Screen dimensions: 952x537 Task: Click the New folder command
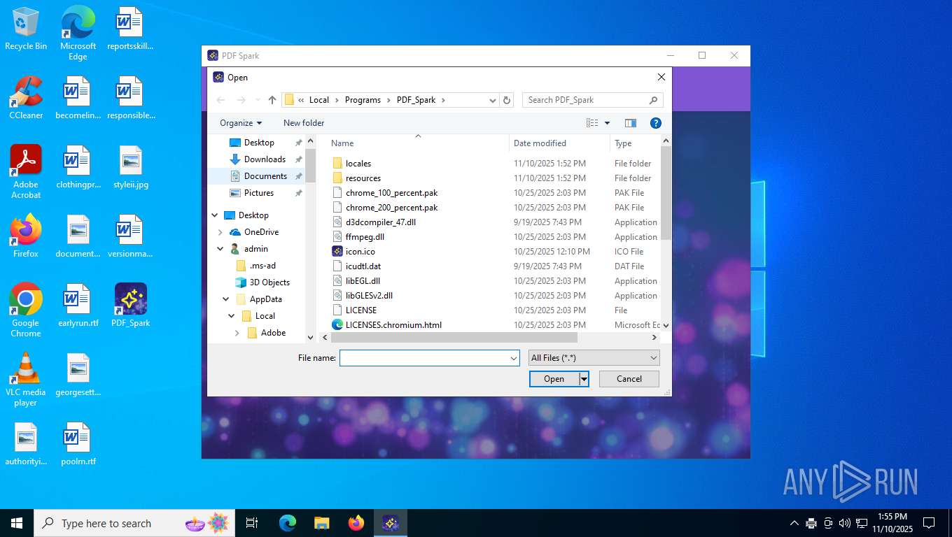[x=304, y=123]
